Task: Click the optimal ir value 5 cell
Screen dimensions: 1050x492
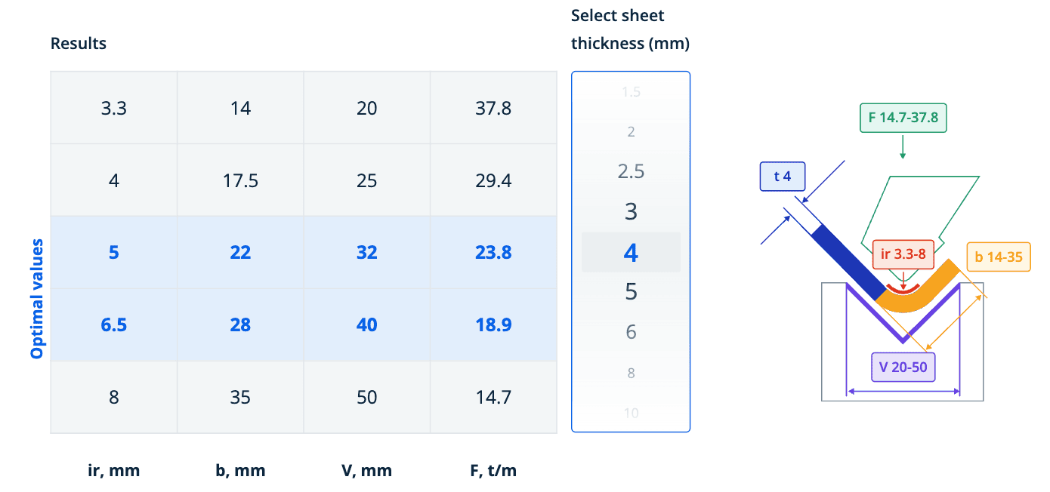Action: pyautogui.click(x=114, y=253)
